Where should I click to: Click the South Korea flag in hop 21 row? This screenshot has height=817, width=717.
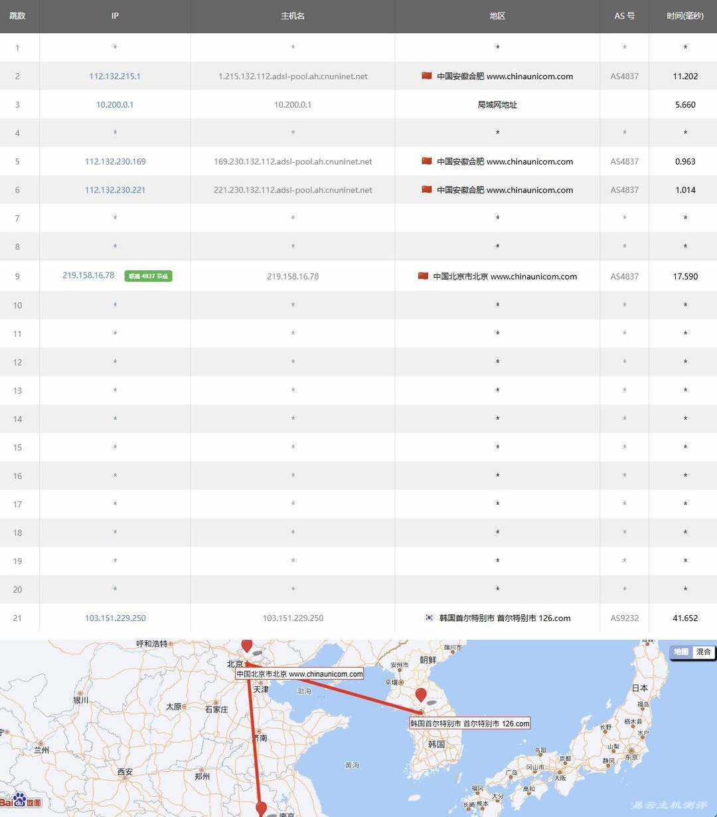click(430, 617)
